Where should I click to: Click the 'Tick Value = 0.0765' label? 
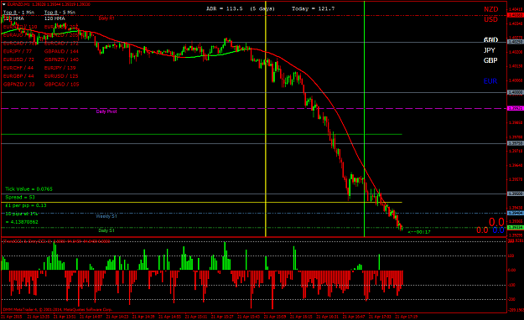(29, 189)
